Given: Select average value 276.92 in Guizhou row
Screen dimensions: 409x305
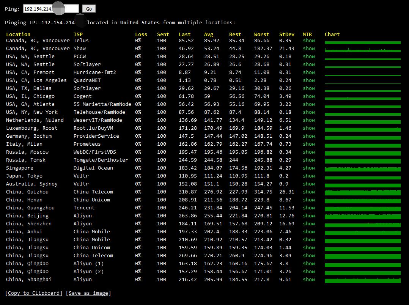Looking at the screenshot, I should [213, 192].
